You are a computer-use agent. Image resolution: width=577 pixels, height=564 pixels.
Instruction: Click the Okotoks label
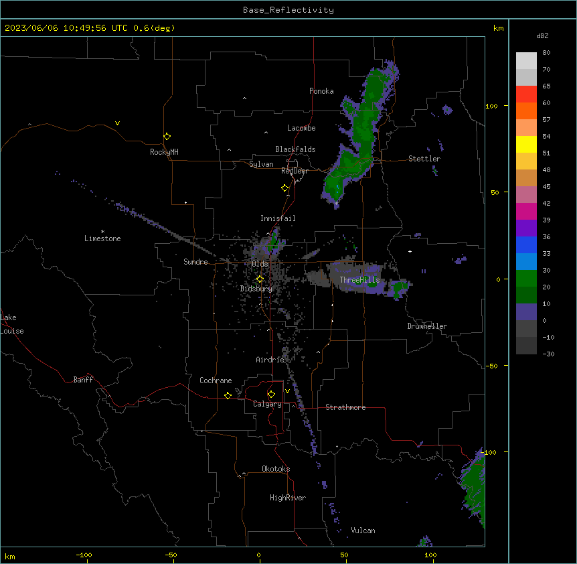pyautogui.click(x=276, y=469)
